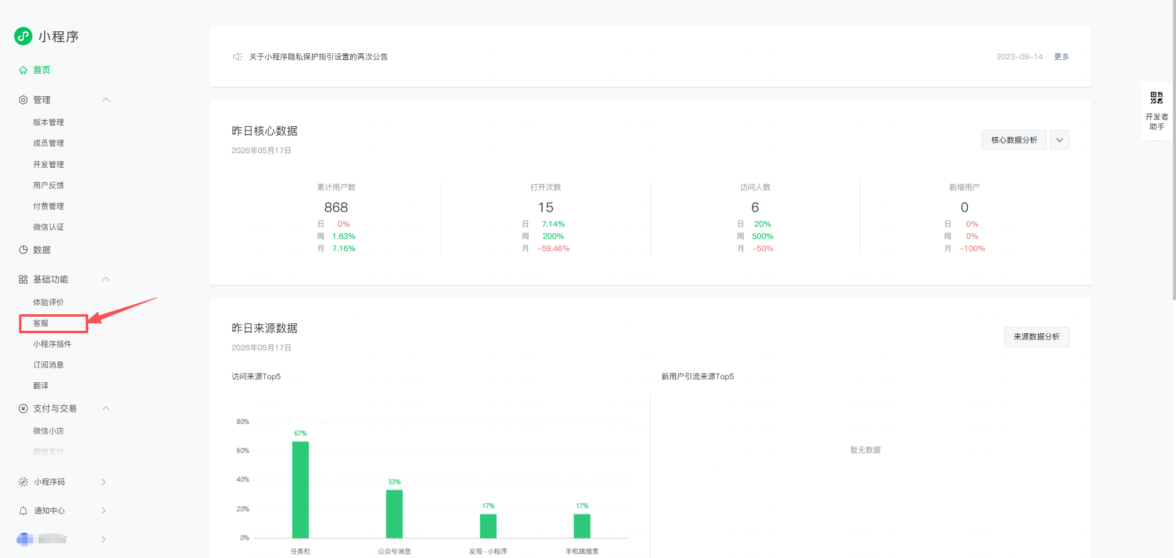Click the green Mini Program logo icon
The height and width of the screenshot is (558, 1176).
click(x=23, y=36)
